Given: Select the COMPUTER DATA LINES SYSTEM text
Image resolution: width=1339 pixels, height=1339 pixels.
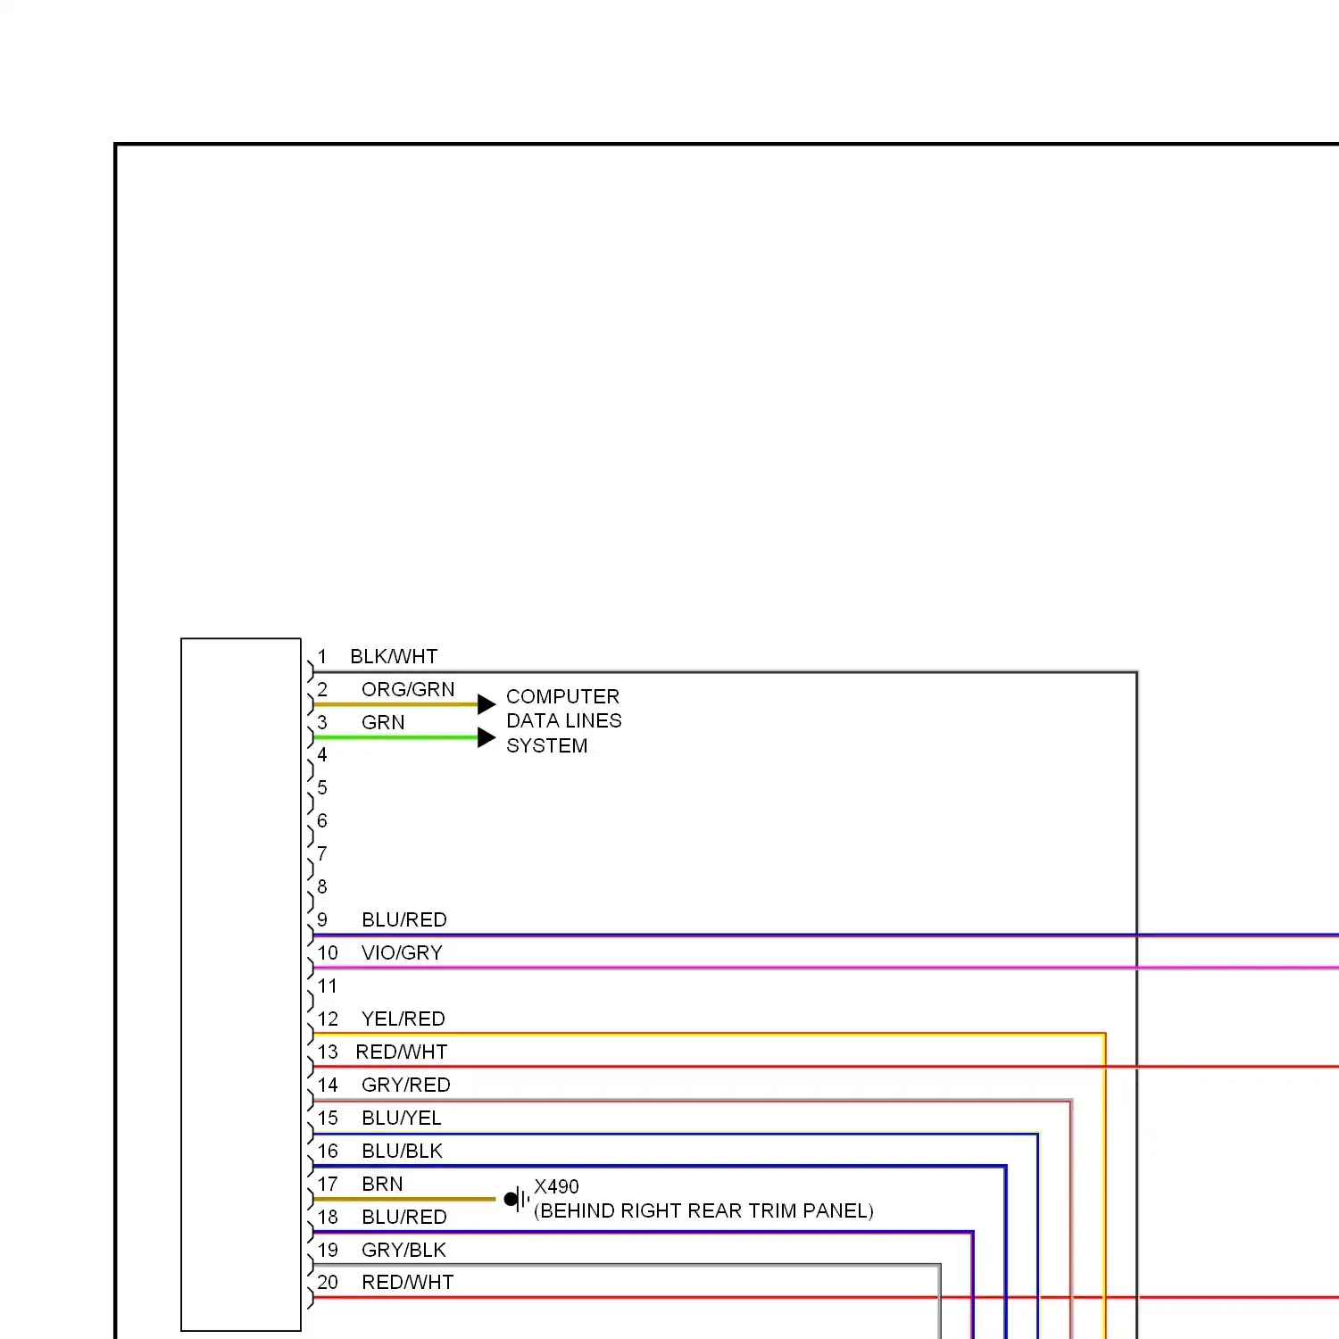Looking at the screenshot, I should pyautogui.click(x=564, y=721).
